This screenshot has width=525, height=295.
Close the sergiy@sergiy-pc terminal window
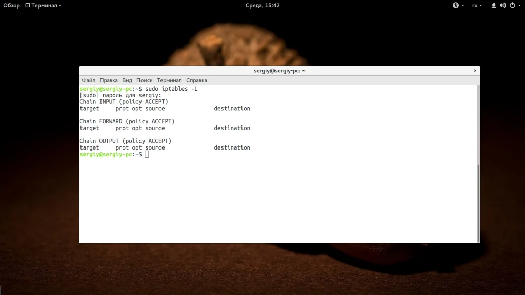tap(475, 71)
